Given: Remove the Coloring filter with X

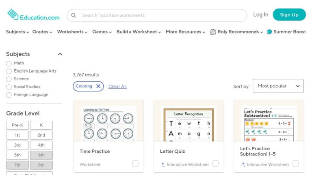Looking at the screenshot, I should pyautogui.click(x=98, y=86).
